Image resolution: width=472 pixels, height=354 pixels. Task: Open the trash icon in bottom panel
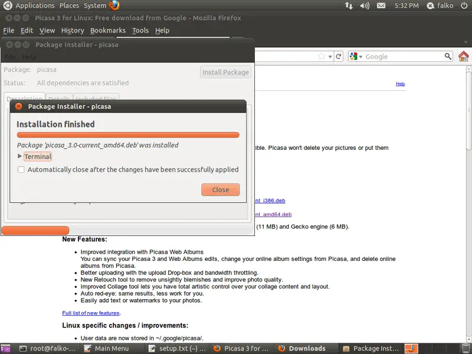pos(466,348)
